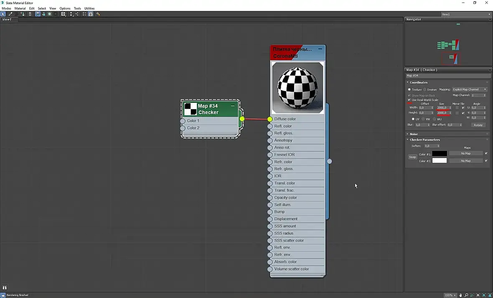The width and height of the screenshot is (493, 298).
Task: Click the Width Size 2000,0 field
Action: (x=443, y=107)
